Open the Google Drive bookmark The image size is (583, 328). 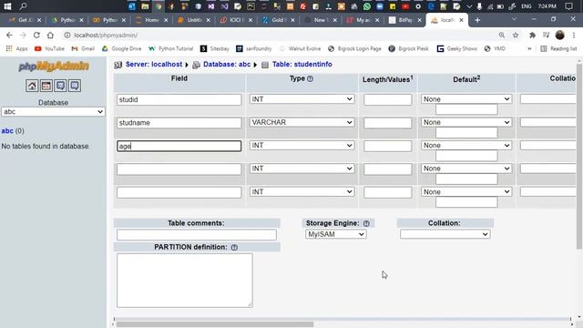click(121, 48)
